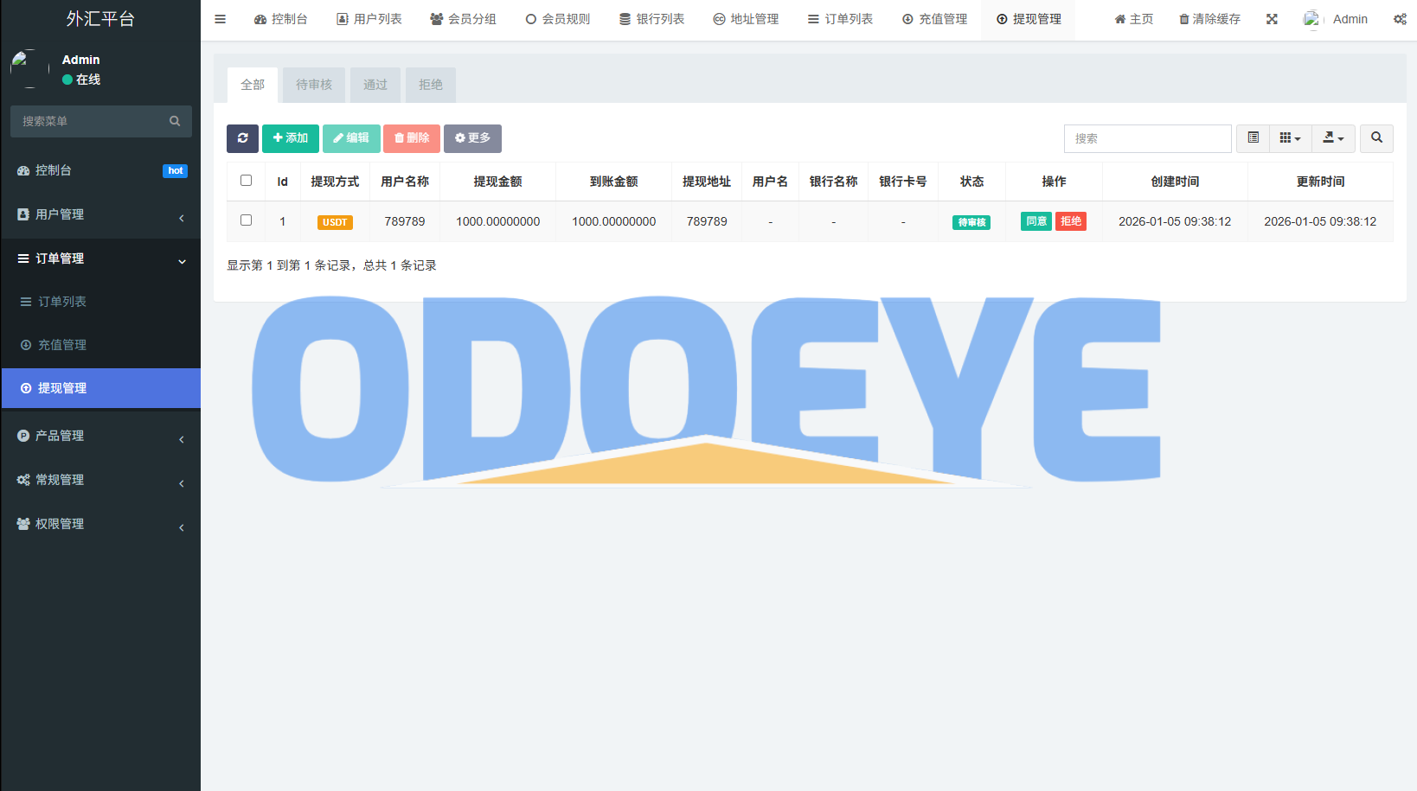Click the 添加 add button
The image size is (1417, 791).
tap(291, 138)
